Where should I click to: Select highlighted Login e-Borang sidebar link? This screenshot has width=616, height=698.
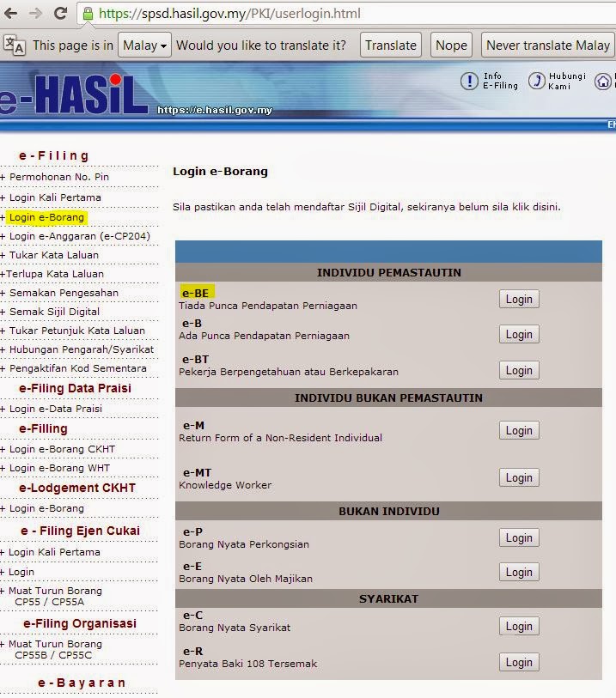click(46, 217)
